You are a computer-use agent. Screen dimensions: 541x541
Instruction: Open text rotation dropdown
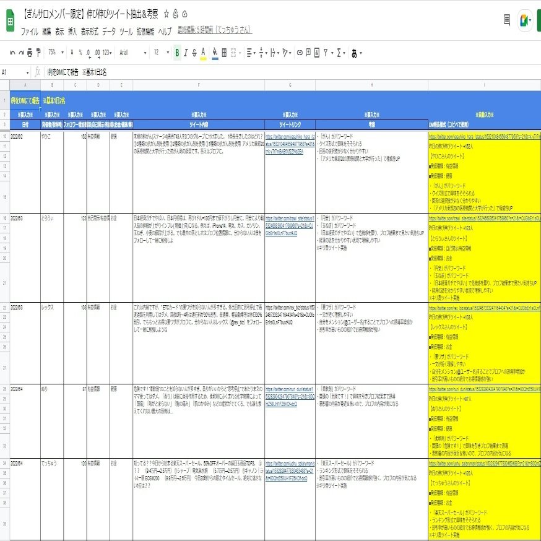pos(287,53)
